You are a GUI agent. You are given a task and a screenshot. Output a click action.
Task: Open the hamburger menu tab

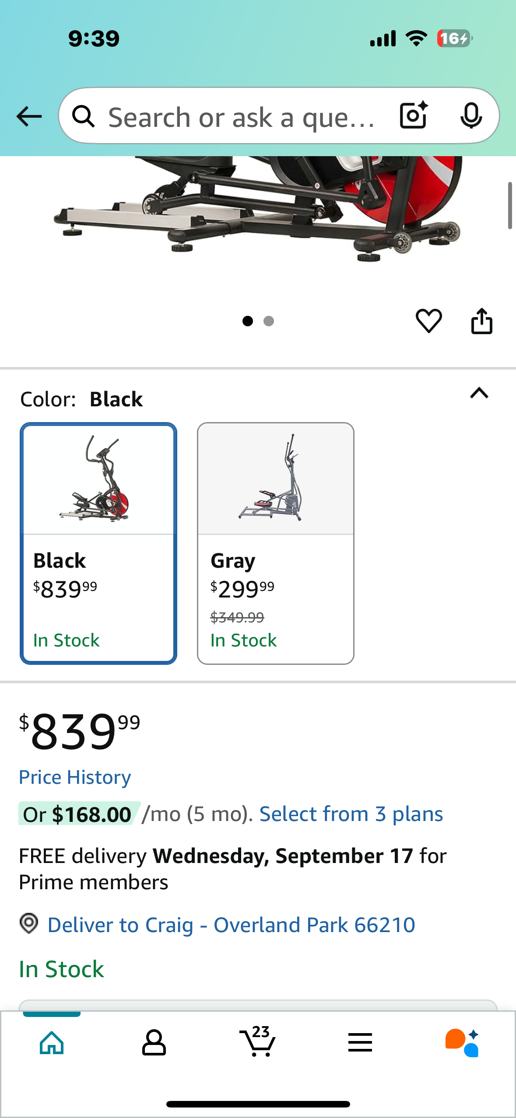point(360,1042)
